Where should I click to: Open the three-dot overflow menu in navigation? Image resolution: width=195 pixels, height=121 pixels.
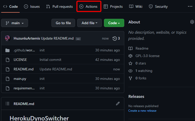[x=190, y=6]
